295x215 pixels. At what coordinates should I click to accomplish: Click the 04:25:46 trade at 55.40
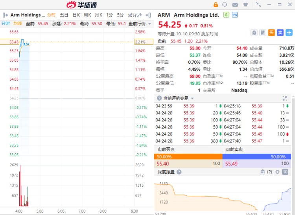[256, 113]
